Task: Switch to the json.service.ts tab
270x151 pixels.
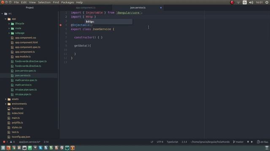Action: pos(138,8)
